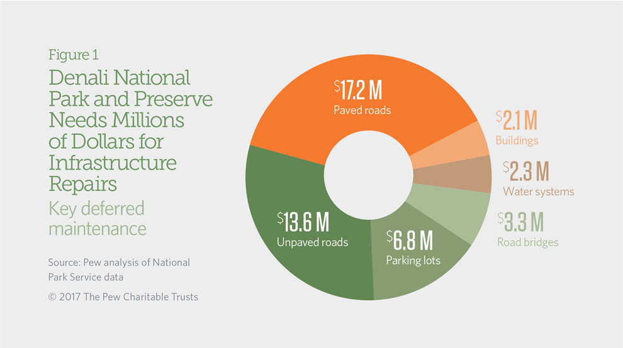Select the "Parking lots" label

click(x=413, y=259)
